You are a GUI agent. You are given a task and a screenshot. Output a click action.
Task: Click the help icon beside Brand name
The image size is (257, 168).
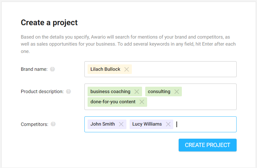53,69
